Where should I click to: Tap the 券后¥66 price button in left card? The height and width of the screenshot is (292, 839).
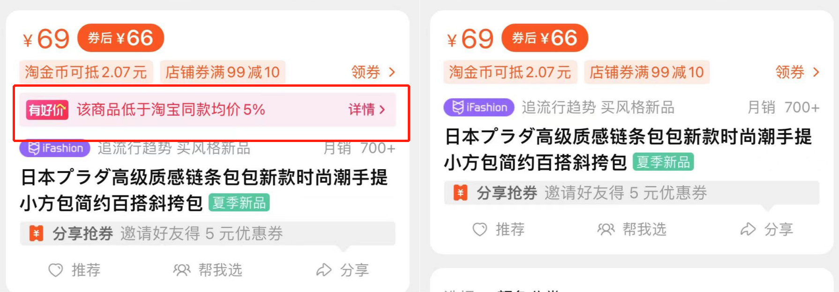click(120, 38)
